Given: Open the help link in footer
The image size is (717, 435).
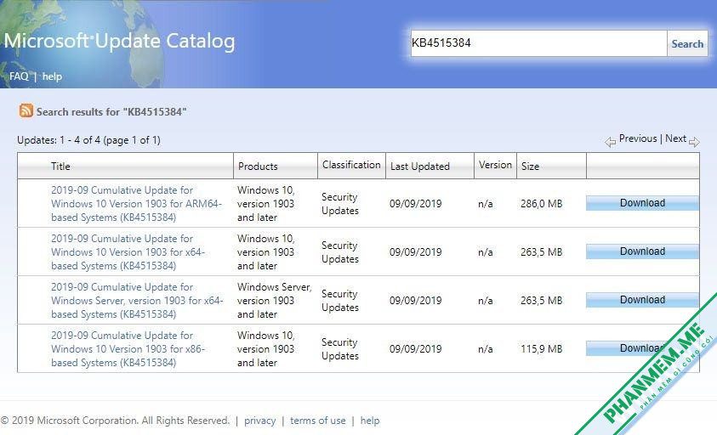Looking at the screenshot, I should point(370,421).
